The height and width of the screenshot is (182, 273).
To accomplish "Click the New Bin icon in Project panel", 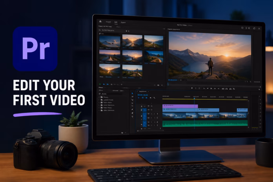I will click(158, 85).
